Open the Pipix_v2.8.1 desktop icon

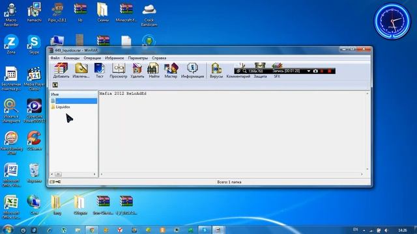(x=57, y=12)
